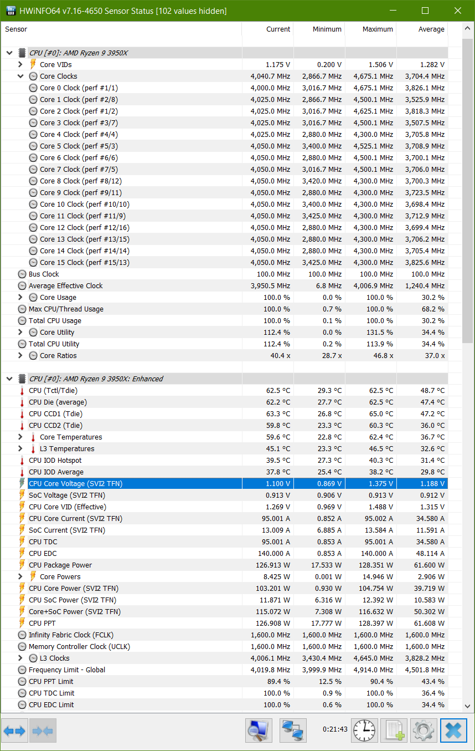The image size is (475, 751).
Task: Click the gray collapse-columns arrows button
Action: (x=43, y=730)
